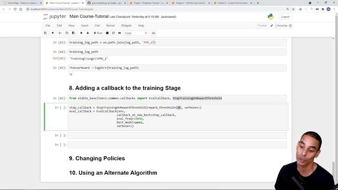Screen dimensions: 338x190
Task: Click cell In [84] training_log_path
Action: click(177, 52)
